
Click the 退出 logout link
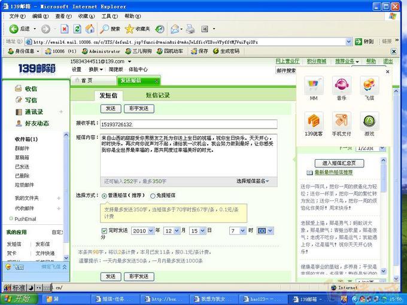(388, 61)
